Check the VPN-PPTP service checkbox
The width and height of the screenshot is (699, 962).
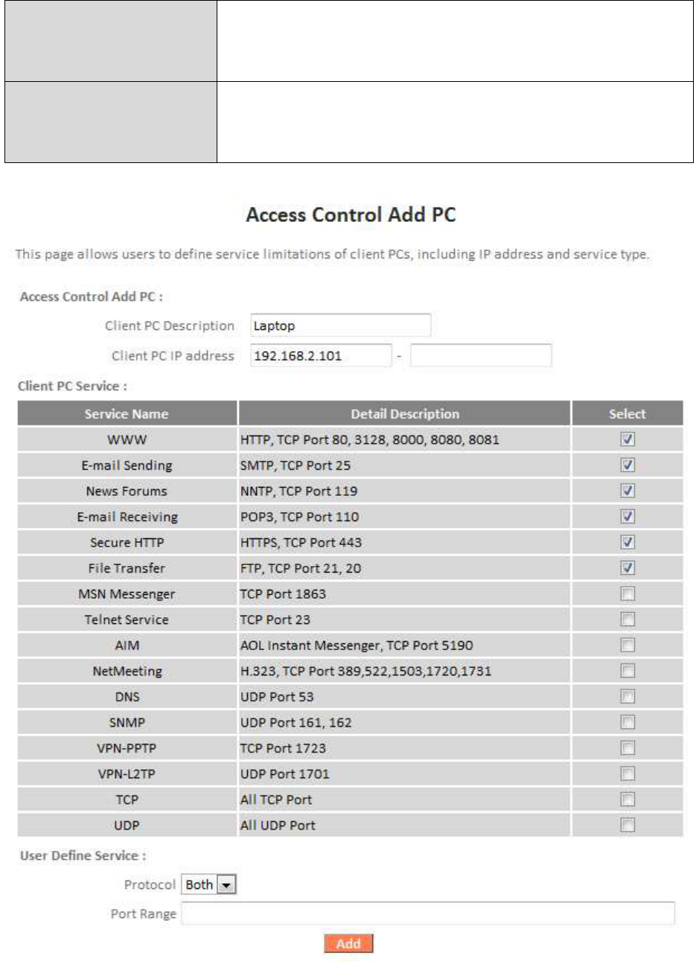(x=628, y=748)
